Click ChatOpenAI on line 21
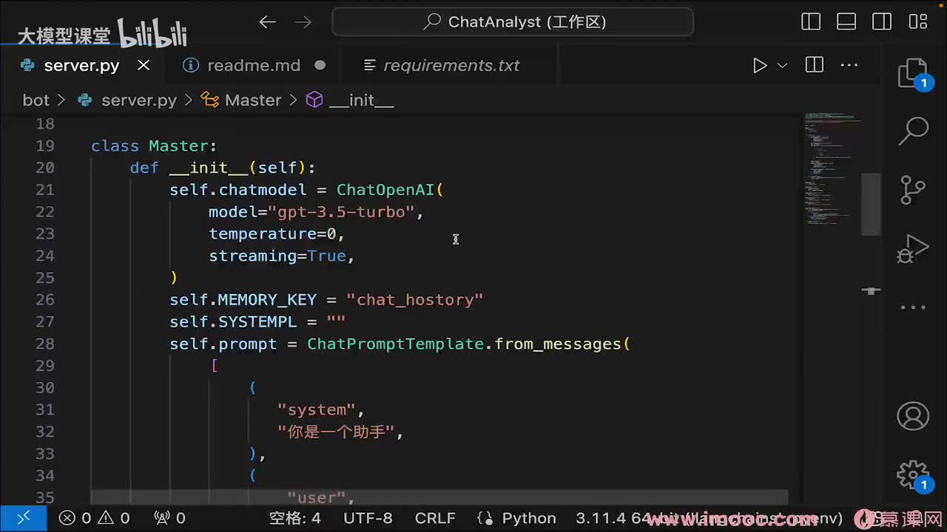Viewport: 947px width, 532px height. point(385,190)
